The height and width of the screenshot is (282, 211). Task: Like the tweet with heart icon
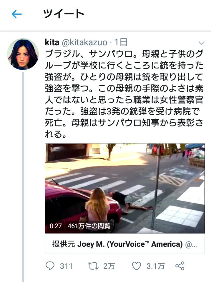coord(137,266)
